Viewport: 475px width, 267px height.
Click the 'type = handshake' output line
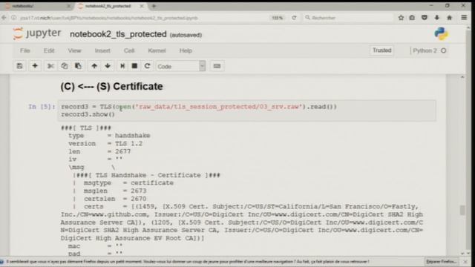pos(109,136)
